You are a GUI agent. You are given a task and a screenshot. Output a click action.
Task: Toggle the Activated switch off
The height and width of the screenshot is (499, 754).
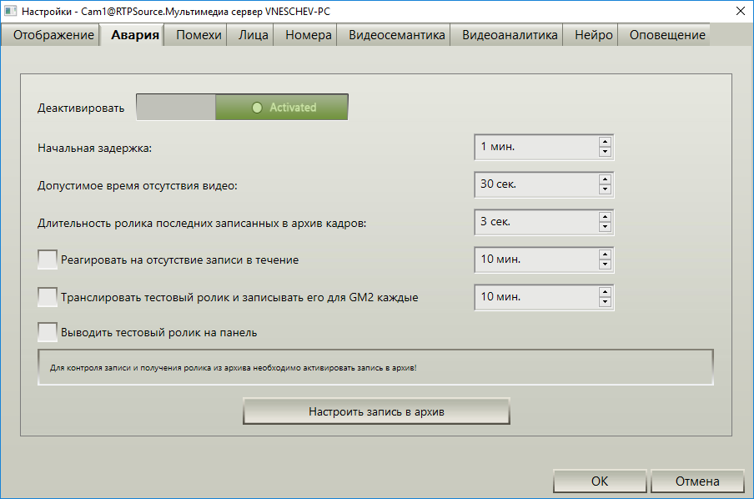243,108
